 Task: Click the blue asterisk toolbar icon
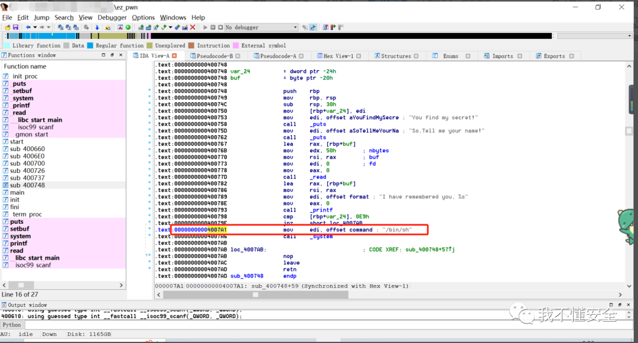coord(177,27)
